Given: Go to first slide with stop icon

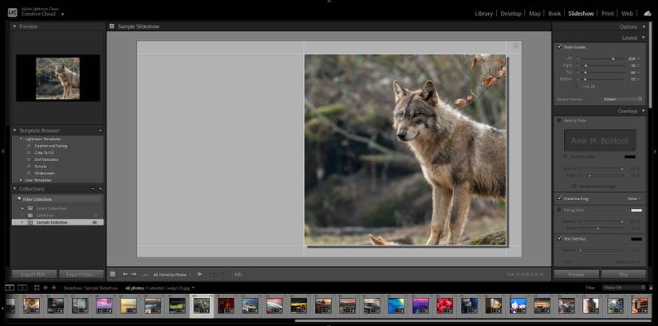Looking at the screenshot, I should point(112,274).
